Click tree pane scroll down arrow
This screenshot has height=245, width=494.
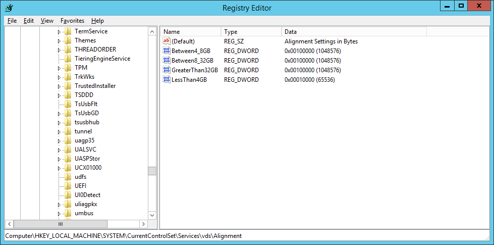152,215
